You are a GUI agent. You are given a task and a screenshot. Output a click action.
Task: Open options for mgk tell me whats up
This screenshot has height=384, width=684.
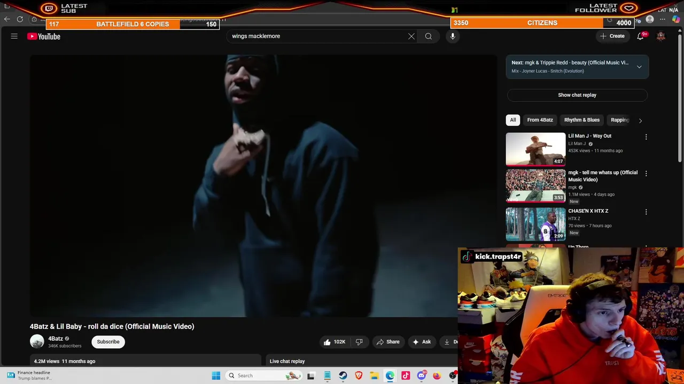click(646, 173)
